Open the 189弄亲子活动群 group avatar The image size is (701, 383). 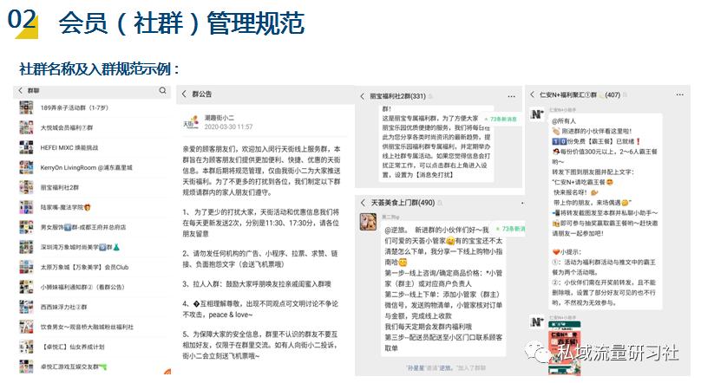point(26,107)
